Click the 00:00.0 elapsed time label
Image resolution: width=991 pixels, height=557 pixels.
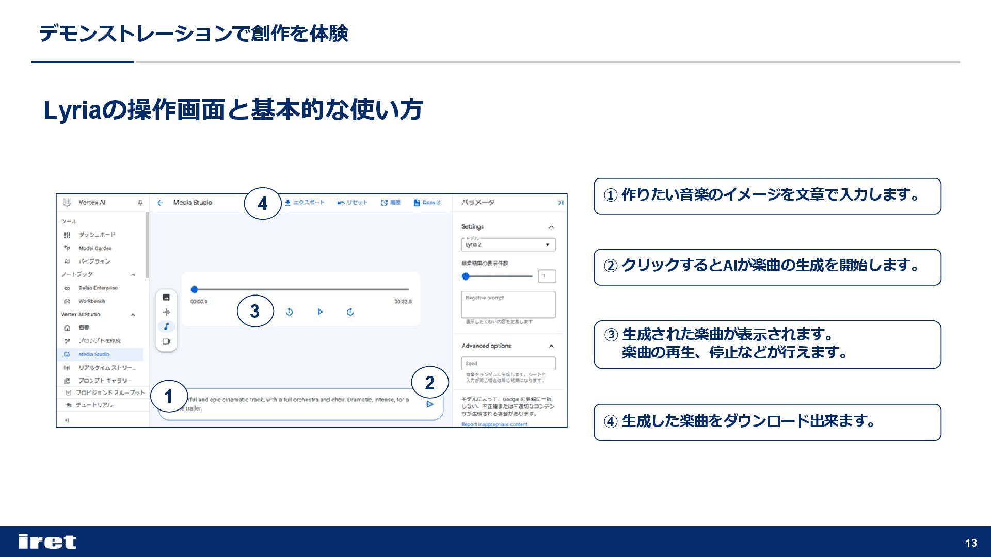199,302
